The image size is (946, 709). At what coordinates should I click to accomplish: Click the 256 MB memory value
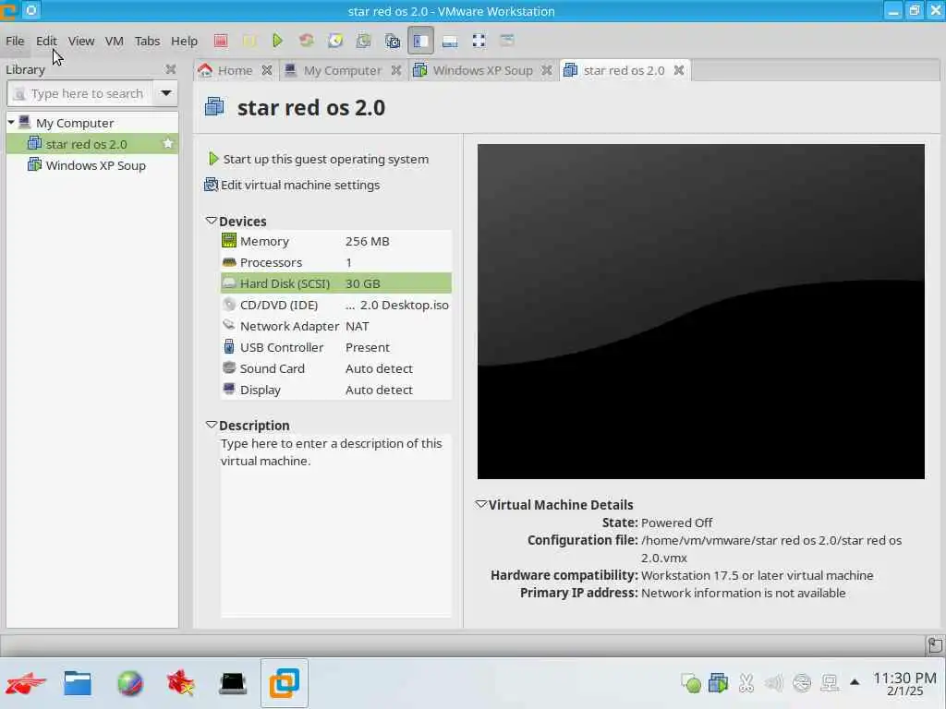(368, 241)
